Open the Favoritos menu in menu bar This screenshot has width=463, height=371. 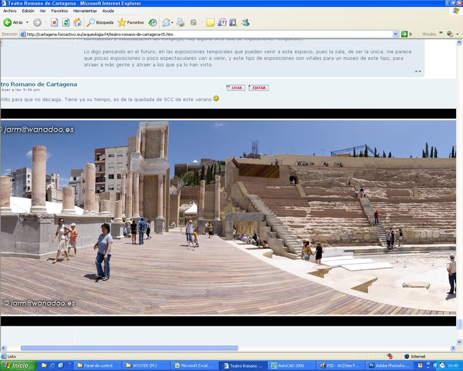pos(60,11)
